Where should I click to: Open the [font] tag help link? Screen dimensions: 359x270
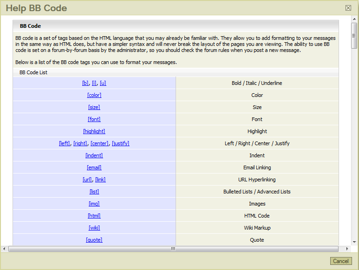94,120
